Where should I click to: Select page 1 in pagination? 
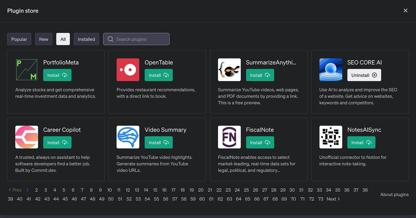tap(27, 190)
